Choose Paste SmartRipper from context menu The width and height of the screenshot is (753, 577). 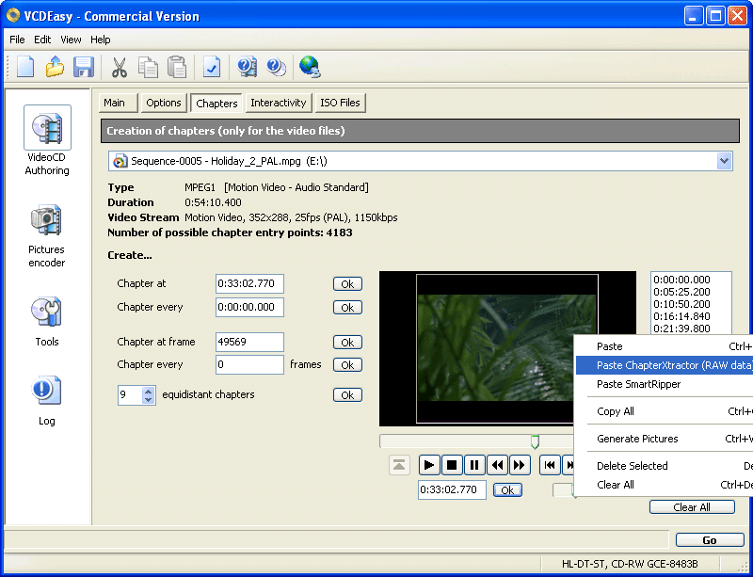pos(665,384)
